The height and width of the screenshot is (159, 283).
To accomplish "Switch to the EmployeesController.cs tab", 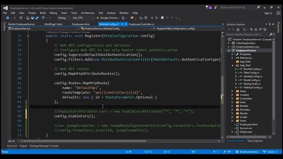I will [141, 24].
